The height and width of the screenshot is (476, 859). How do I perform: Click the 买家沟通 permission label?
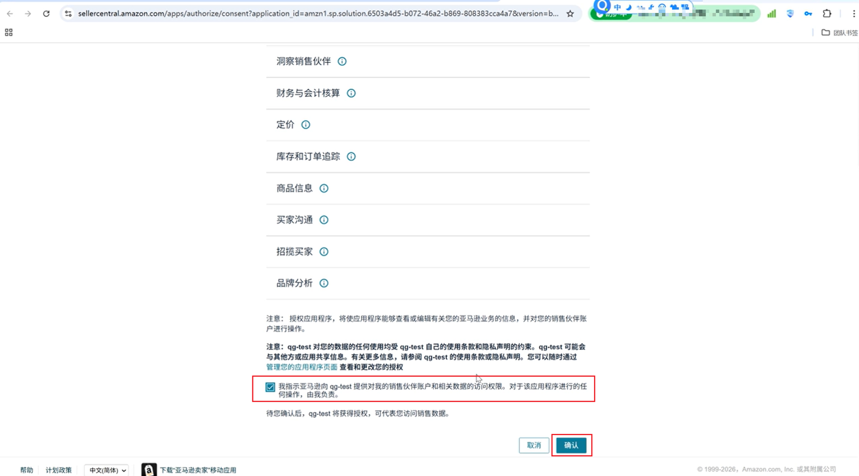point(295,220)
